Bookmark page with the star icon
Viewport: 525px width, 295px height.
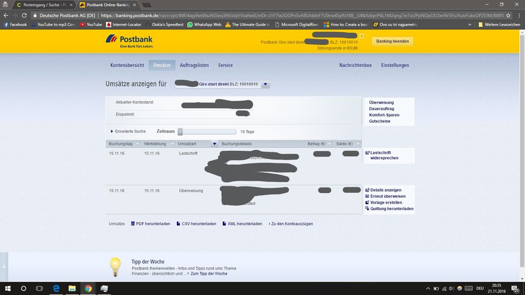(x=508, y=15)
